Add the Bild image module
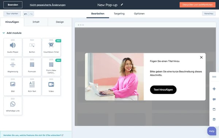 pos(13,86)
